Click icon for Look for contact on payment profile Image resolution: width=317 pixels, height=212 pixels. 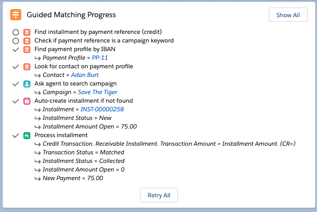point(27,66)
